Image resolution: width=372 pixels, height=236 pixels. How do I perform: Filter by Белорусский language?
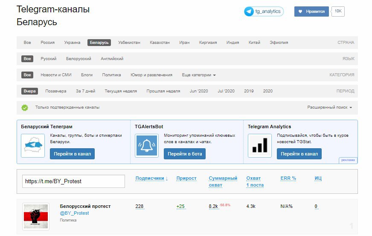(x=78, y=58)
